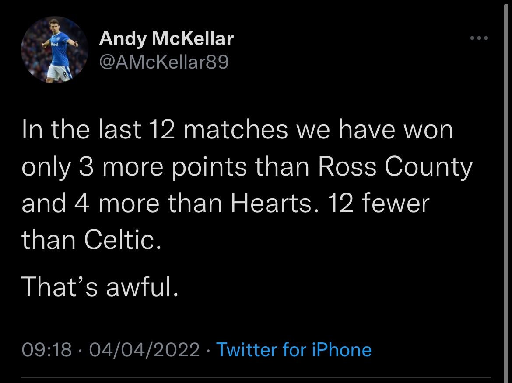The image size is (512, 383).
Task: Open the three-dot more options menu
Action: click(478, 38)
